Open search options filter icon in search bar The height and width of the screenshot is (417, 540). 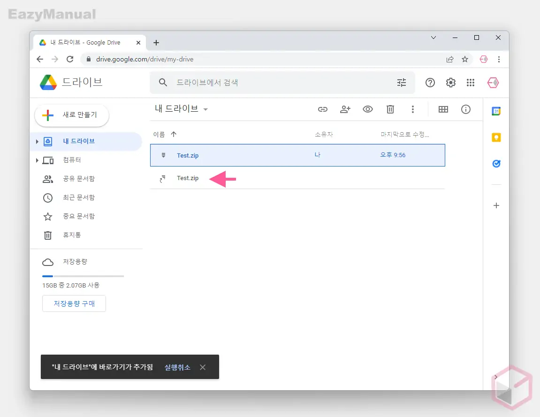[402, 83]
